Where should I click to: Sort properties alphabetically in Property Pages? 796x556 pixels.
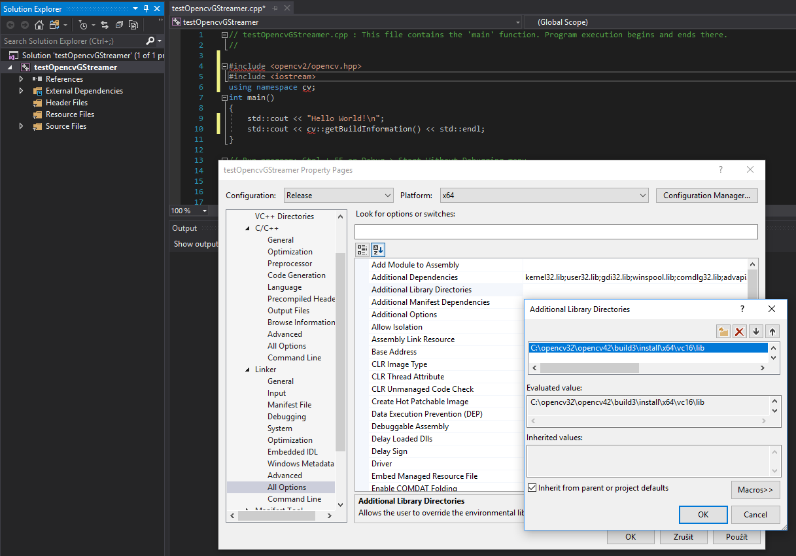377,249
